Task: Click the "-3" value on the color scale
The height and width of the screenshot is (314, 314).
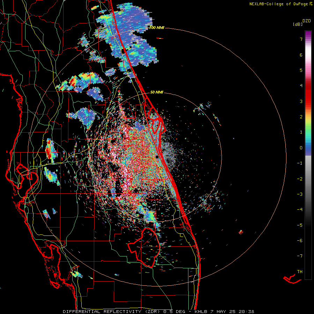Action: point(300,194)
